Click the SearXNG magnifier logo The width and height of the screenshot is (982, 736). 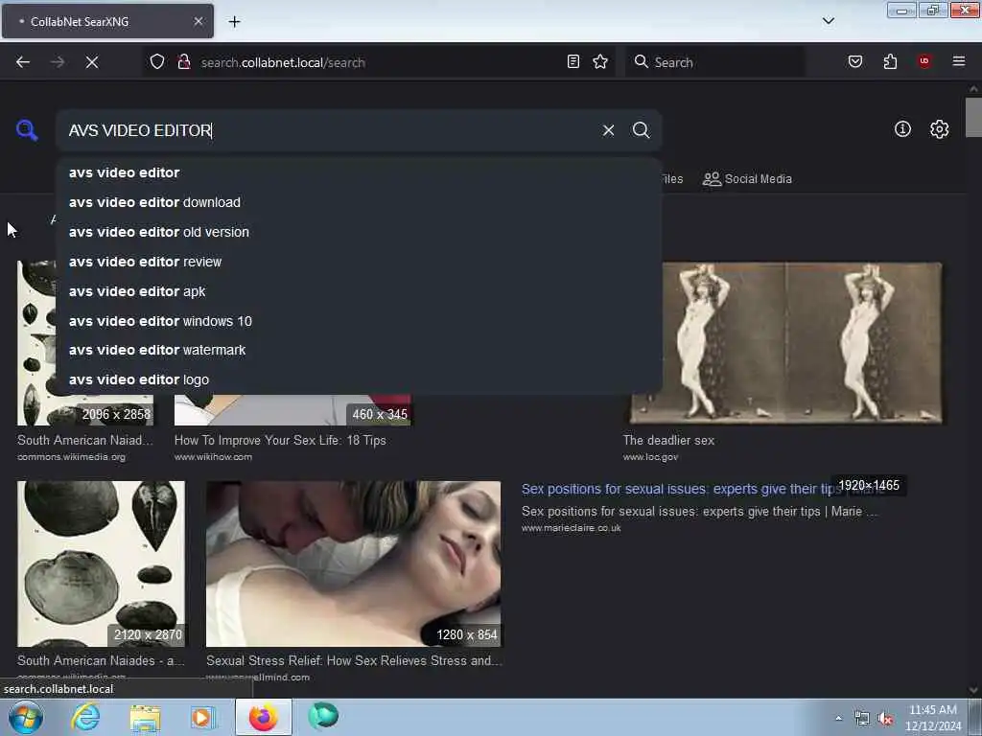coord(27,130)
